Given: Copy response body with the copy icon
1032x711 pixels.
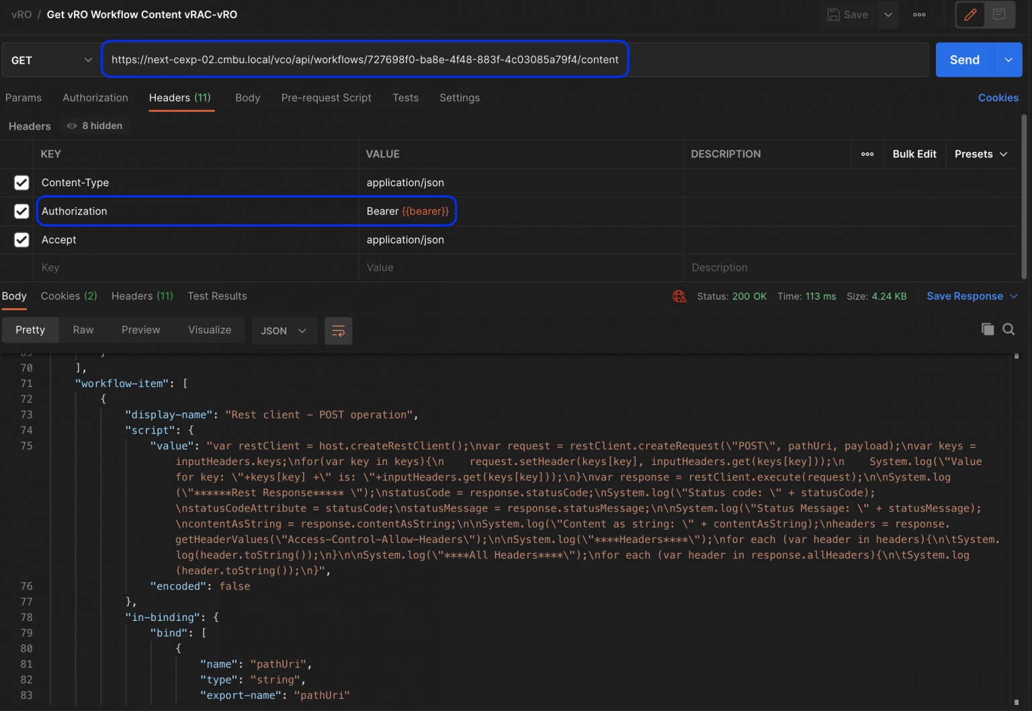Looking at the screenshot, I should pyautogui.click(x=987, y=329).
